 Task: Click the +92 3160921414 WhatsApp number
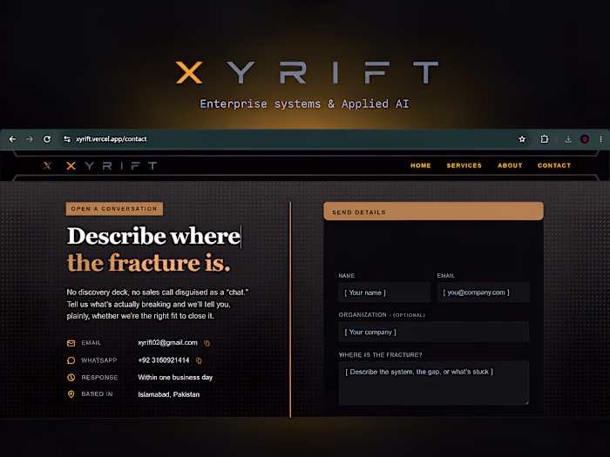[164, 360]
